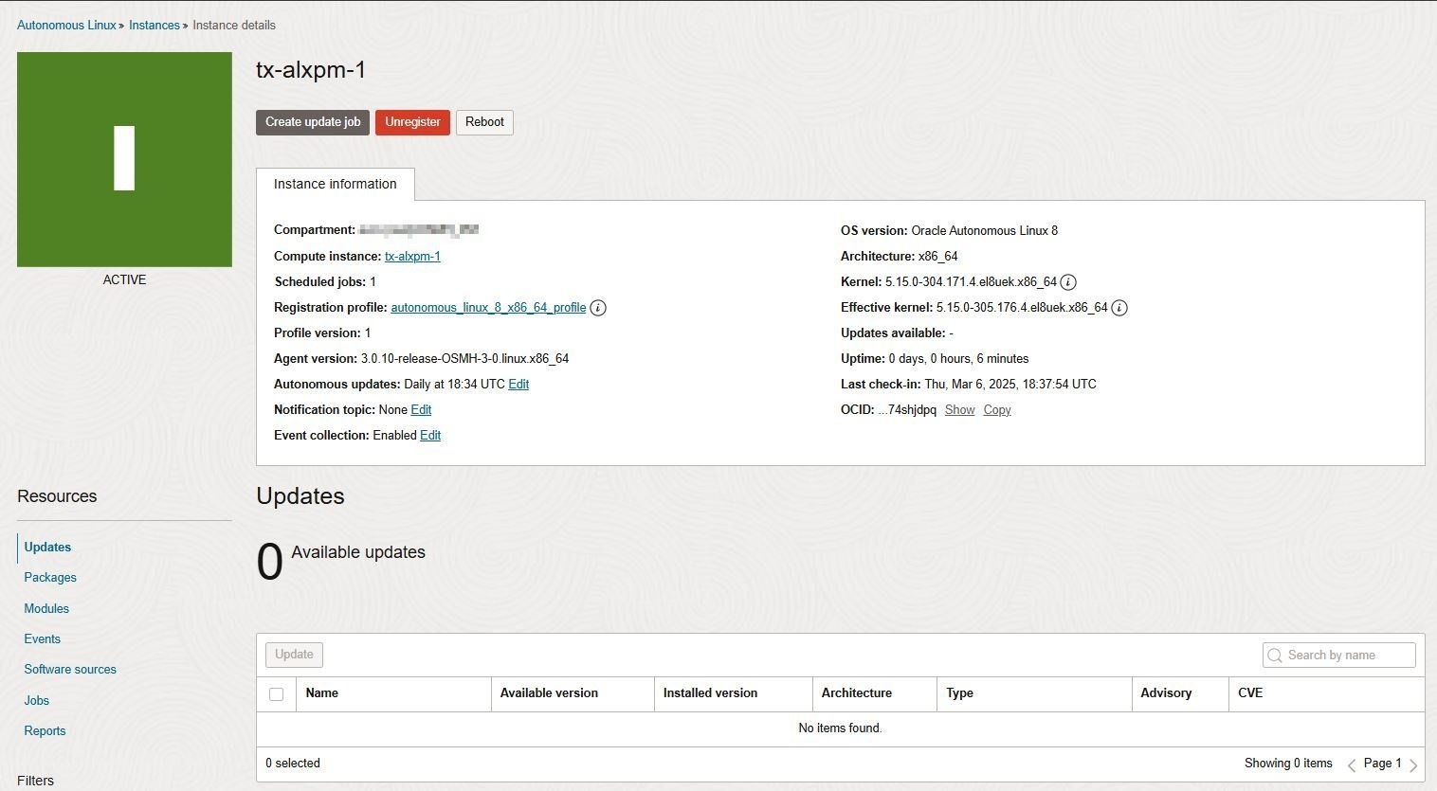The image size is (1437, 791).
Task: Click the '0 Available updates' counter
Action: [340, 561]
